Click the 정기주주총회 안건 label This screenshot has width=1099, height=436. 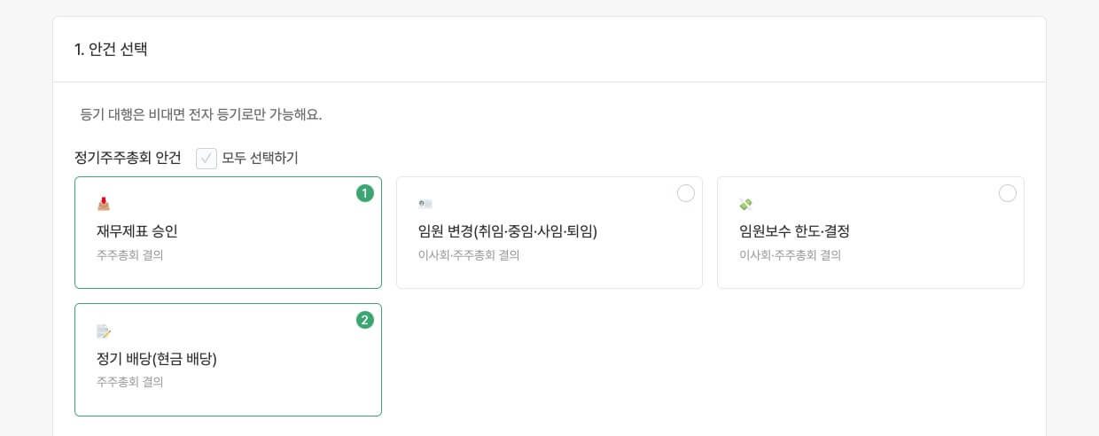click(x=129, y=159)
